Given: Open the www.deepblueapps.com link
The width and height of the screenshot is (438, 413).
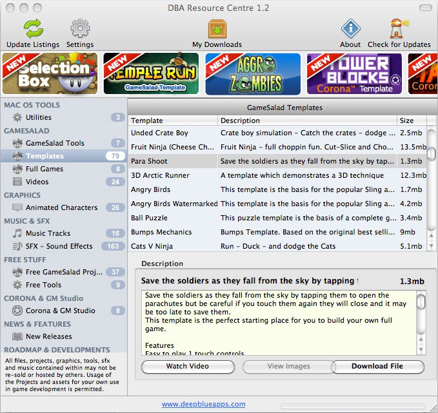Looking at the screenshot, I should [x=204, y=404].
